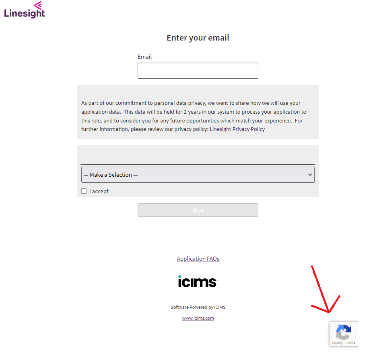The height and width of the screenshot is (357, 377).
Task: Tick the I accept checkbox
Action: click(x=84, y=191)
